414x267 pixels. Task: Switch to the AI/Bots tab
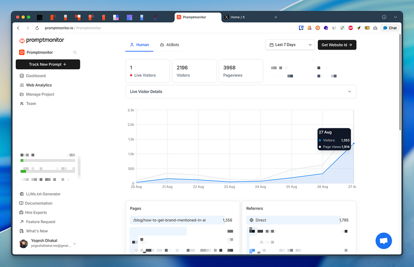click(169, 45)
